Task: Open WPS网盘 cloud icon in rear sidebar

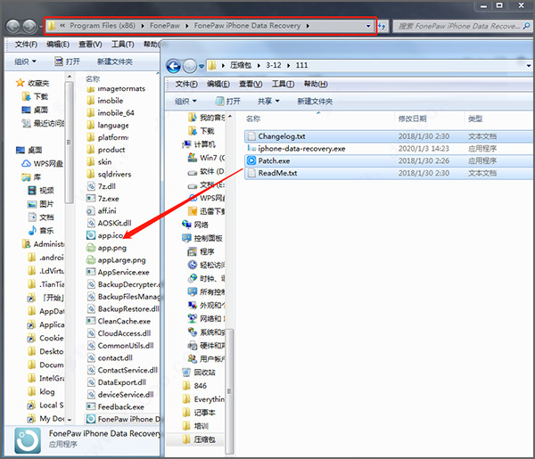Action: tap(26, 163)
